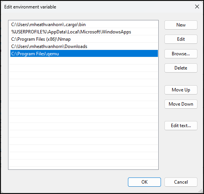Click the resize grip in dialog corner

pos(201,191)
